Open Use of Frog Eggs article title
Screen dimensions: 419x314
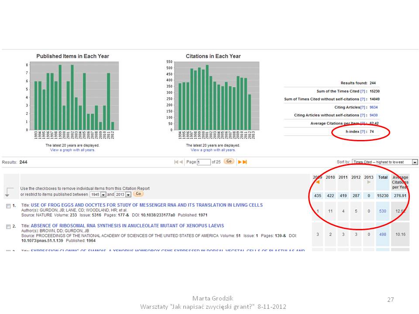click(x=147, y=205)
